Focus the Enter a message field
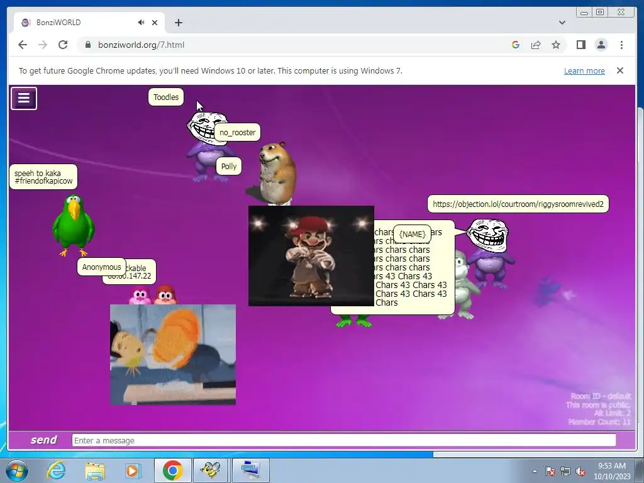This screenshot has height=483, width=644. click(x=344, y=440)
